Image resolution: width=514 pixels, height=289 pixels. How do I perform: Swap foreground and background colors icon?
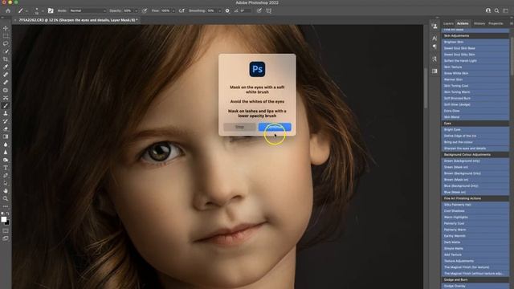click(8, 214)
